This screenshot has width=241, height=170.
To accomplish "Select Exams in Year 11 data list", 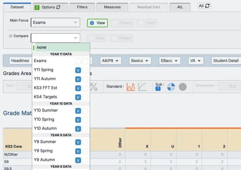I will [61, 61].
